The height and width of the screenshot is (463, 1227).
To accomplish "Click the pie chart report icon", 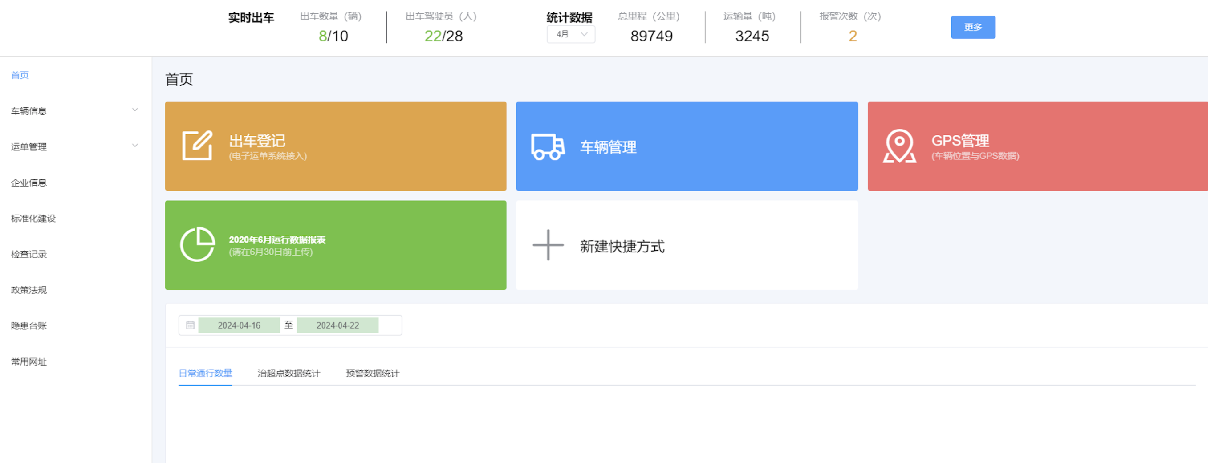I will point(197,244).
